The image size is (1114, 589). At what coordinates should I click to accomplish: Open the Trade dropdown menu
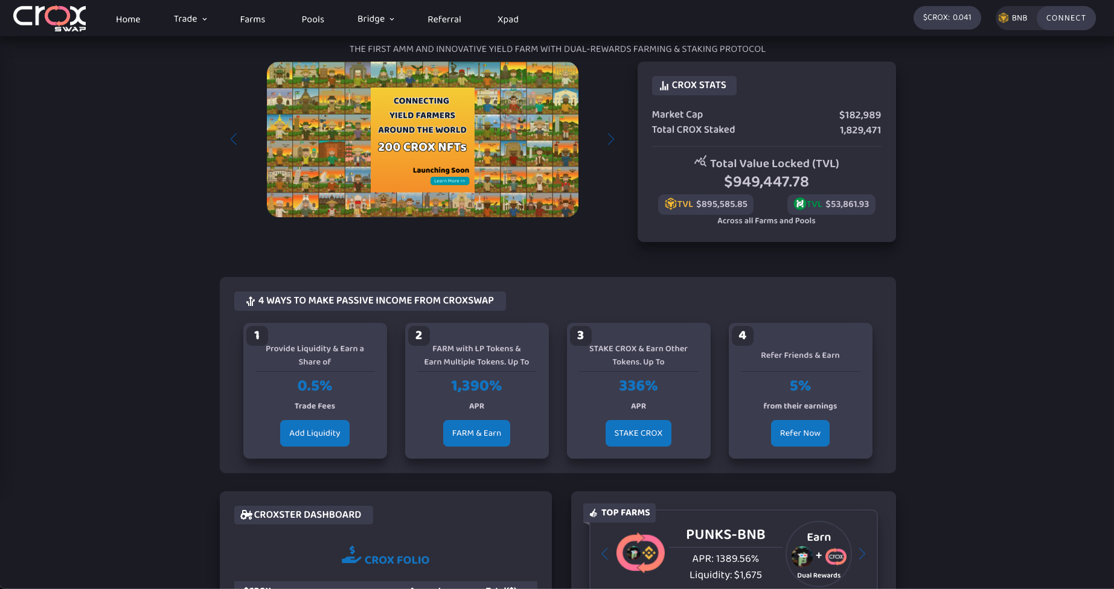click(x=190, y=19)
